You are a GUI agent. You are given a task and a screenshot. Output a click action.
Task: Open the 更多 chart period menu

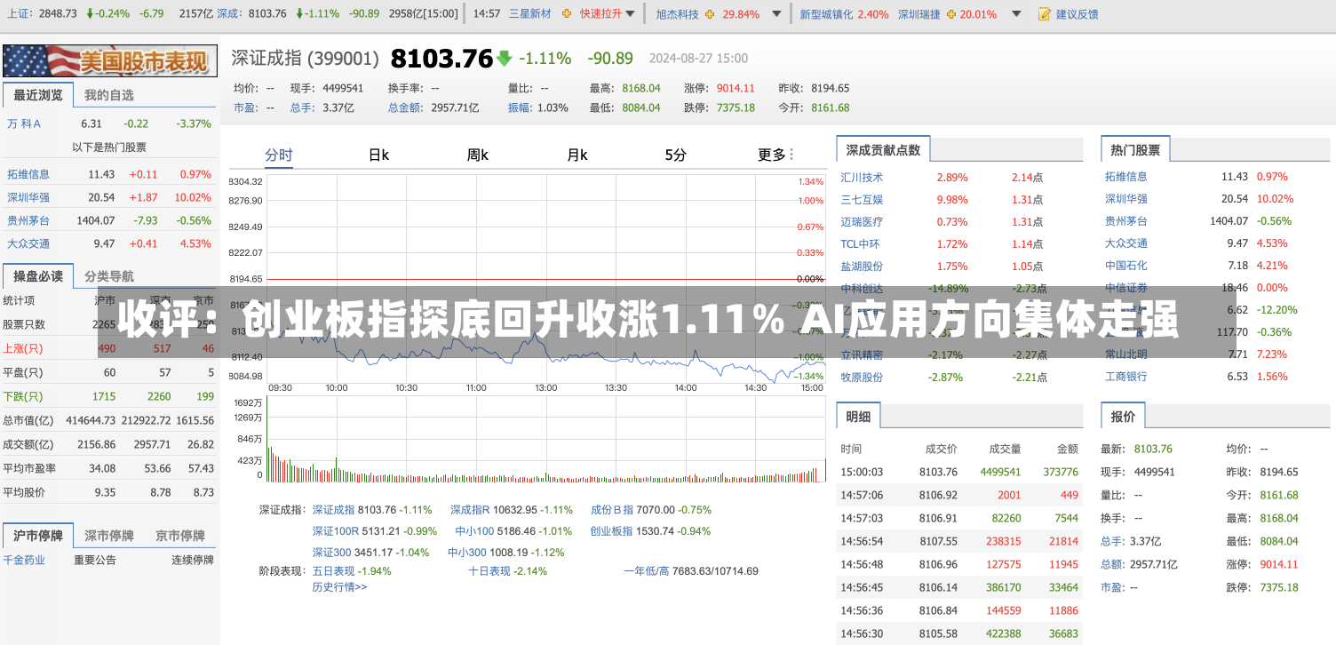(x=775, y=155)
